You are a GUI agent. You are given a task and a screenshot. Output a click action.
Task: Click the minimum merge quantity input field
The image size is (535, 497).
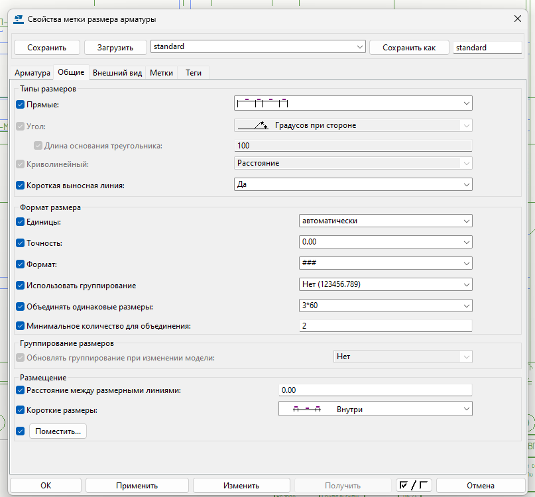point(385,326)
